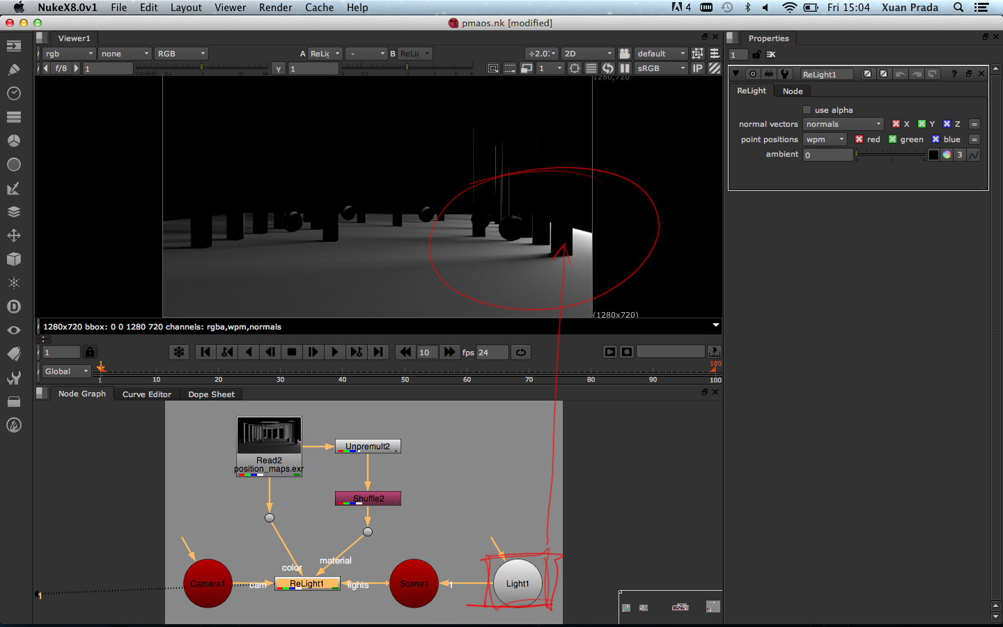Image resolution: width=1003 pixels, height=627 pixels.
Task: Jump to last frame button
Action: pyautogui.click(x=378, y=352)
